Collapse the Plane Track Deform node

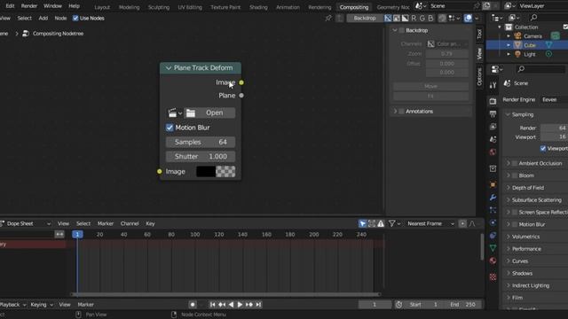click(169, 68)
